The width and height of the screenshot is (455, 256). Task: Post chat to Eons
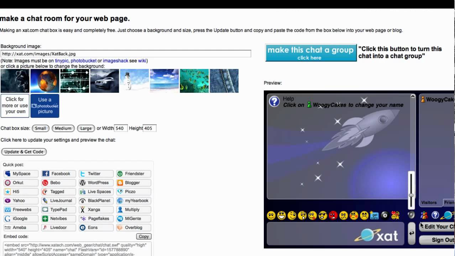click(x=96, y=228)
